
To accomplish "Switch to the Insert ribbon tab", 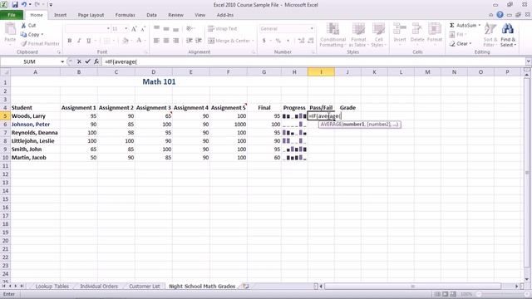I will click(60, 15).
